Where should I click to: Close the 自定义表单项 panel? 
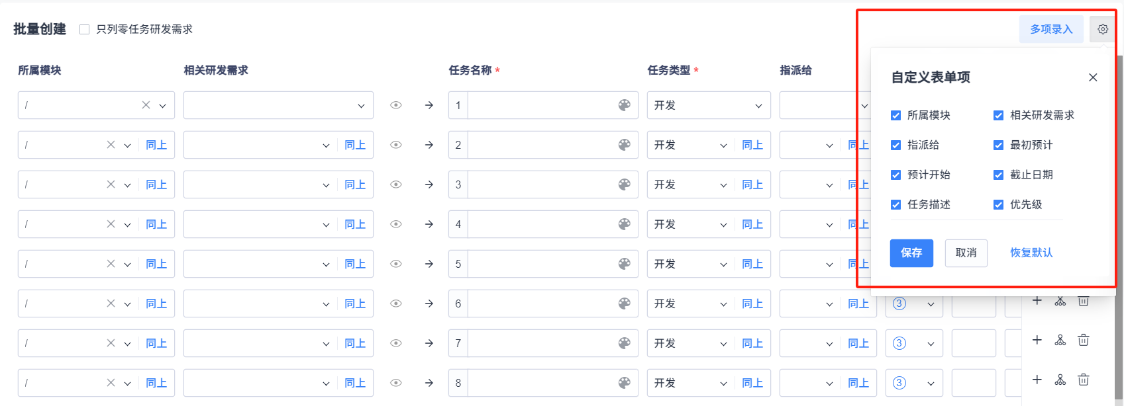tap(1093, 77)
